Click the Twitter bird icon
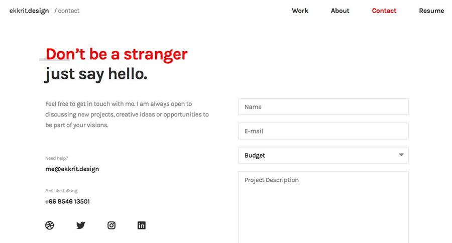This screenshot has width=452, height=243. click(x=80, y=225)
